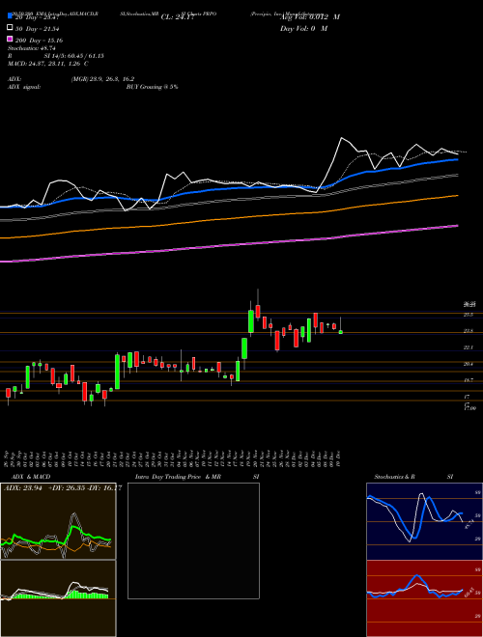Select the '200 Day = 15.16' label
483x637 pixels.
(39, 41)
